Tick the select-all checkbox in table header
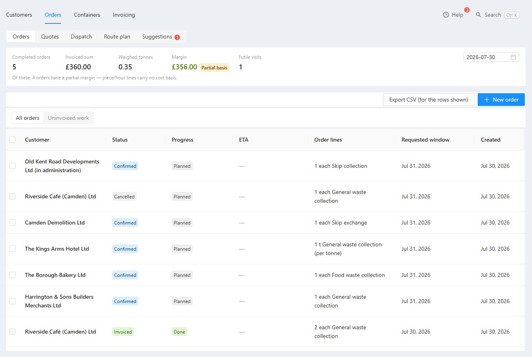Image resolution: width=532 pixels, height=357 pixels. tap(12, 140)
